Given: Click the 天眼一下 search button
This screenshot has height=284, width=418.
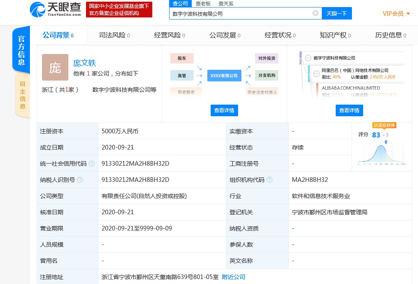Looking at the screenshot, I should 337,13.
